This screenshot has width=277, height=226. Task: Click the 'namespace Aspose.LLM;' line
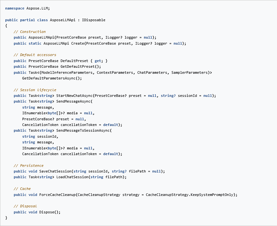pyautogui.click(x=27, y=8)
